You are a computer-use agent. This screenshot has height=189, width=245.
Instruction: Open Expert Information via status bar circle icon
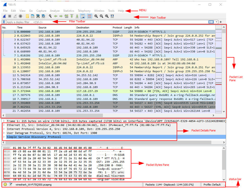pos(5,184)
